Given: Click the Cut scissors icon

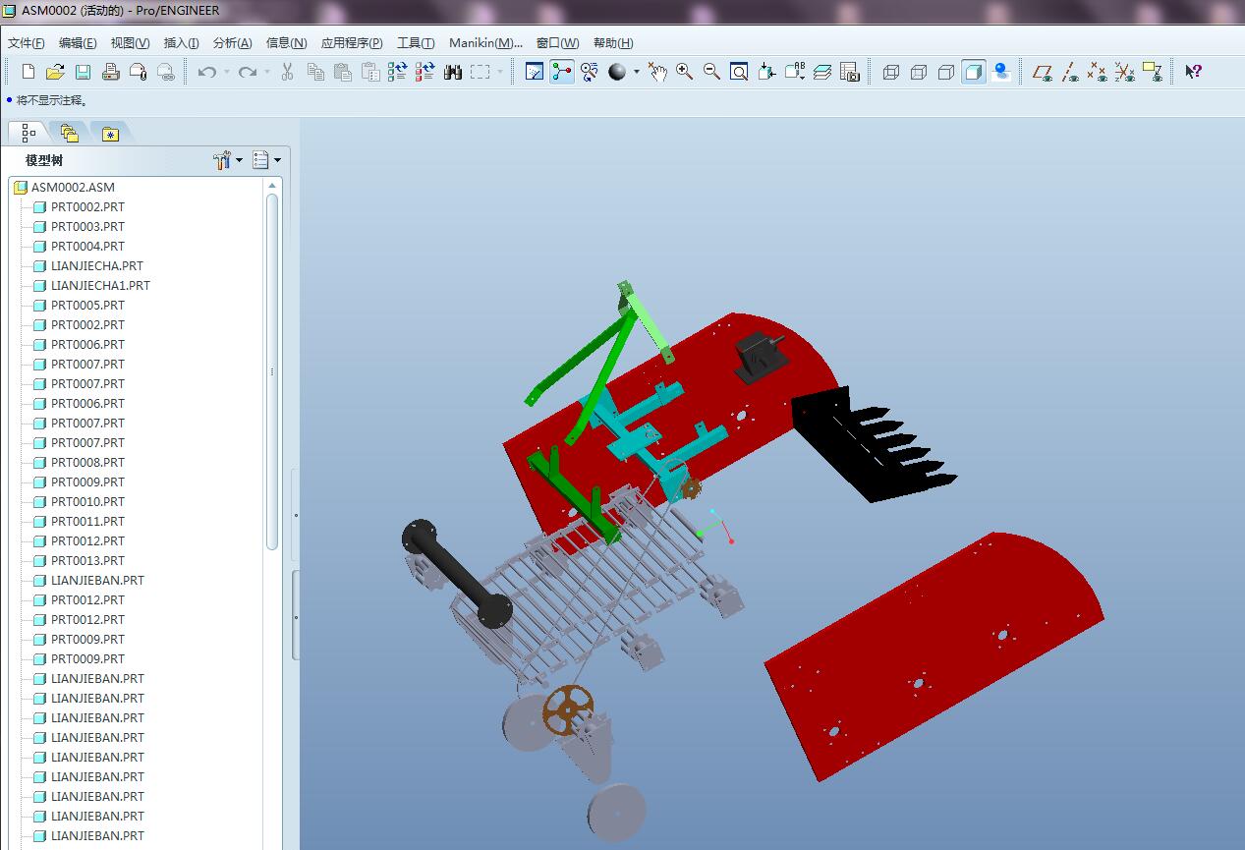Looking at the screenshot, I should 287,72.
